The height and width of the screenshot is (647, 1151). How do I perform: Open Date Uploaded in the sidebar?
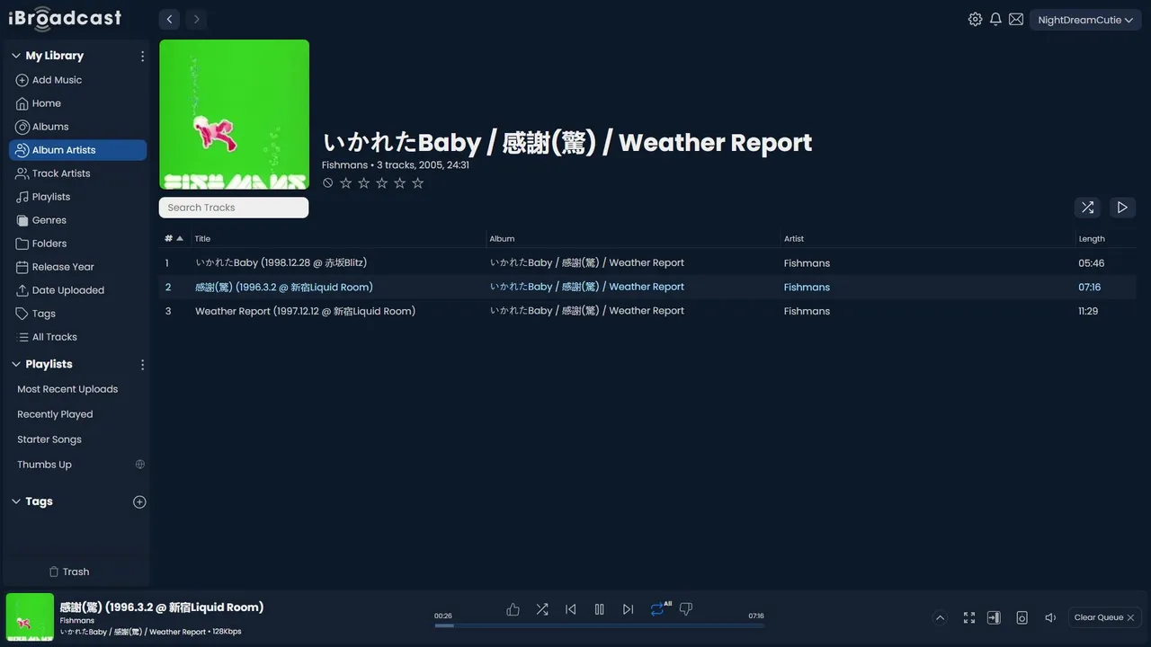[x=77, y=290]
